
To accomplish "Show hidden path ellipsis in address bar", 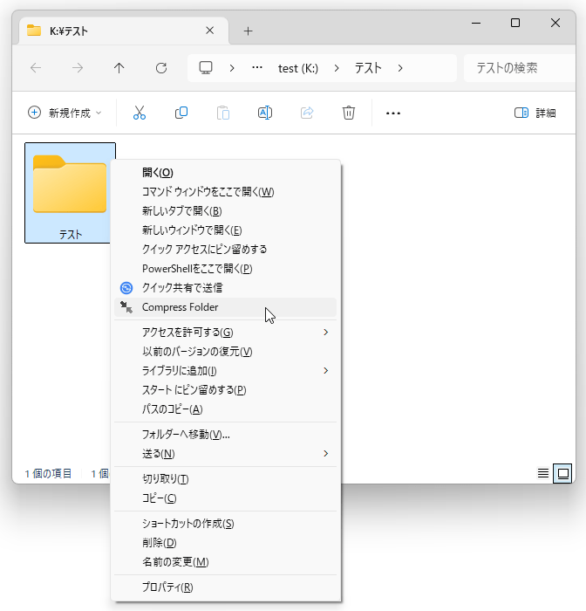I will tap(257, 68).
